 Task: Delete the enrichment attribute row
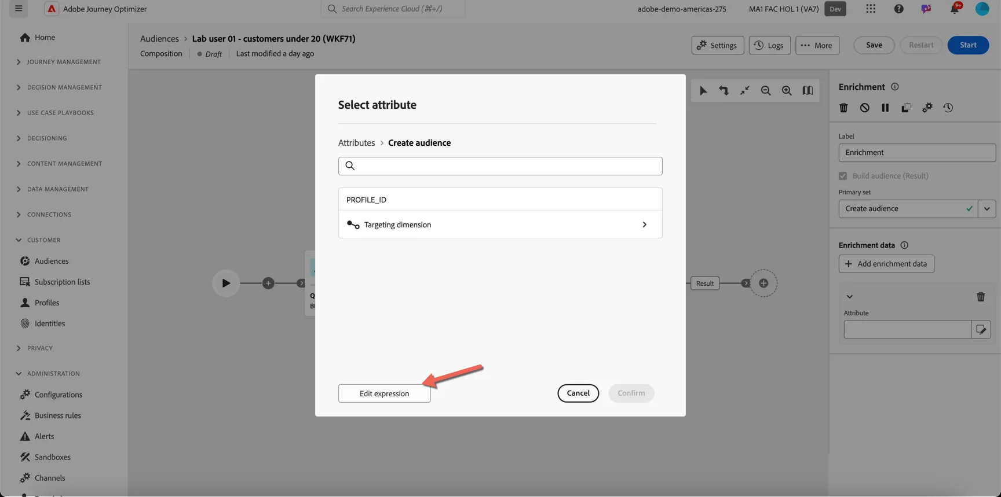click(980, 296)
